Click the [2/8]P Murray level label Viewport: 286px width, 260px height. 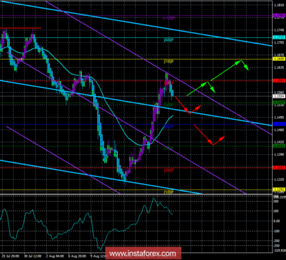[169, 170]
